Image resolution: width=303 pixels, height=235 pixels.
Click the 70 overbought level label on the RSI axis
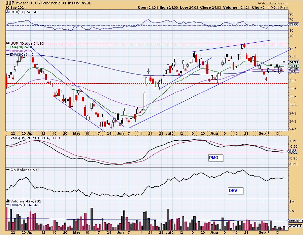[x=292, y=20]
